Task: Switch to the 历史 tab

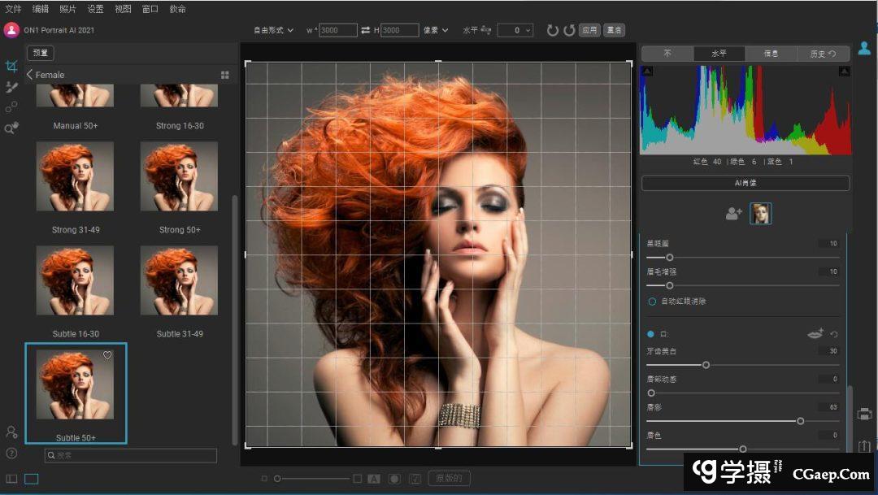Action: coord(823,54)
